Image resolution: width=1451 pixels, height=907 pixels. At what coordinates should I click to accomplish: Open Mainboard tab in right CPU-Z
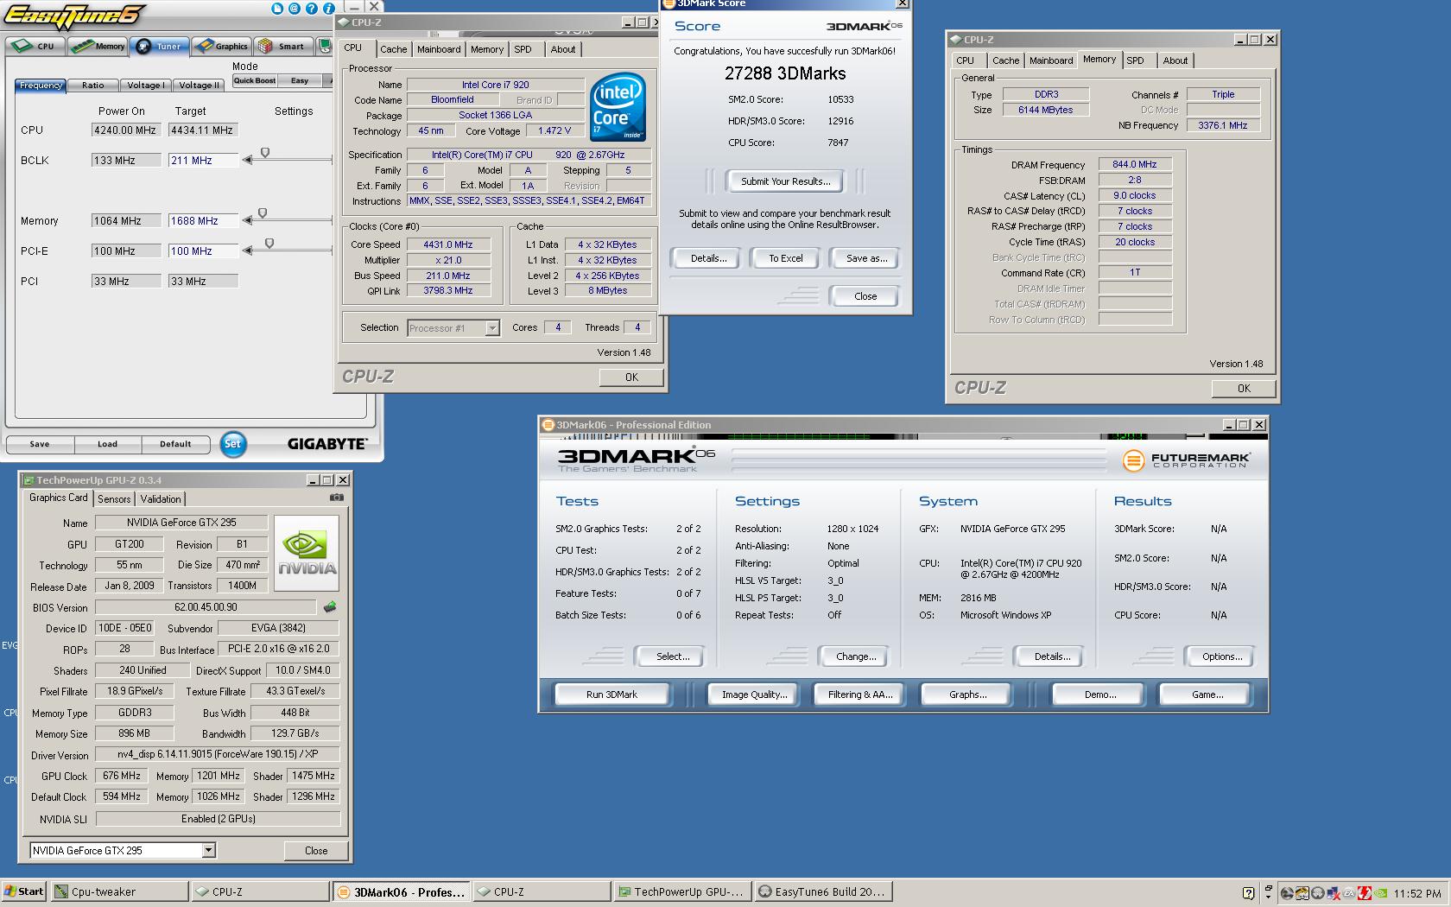(x=1051, y=60)
